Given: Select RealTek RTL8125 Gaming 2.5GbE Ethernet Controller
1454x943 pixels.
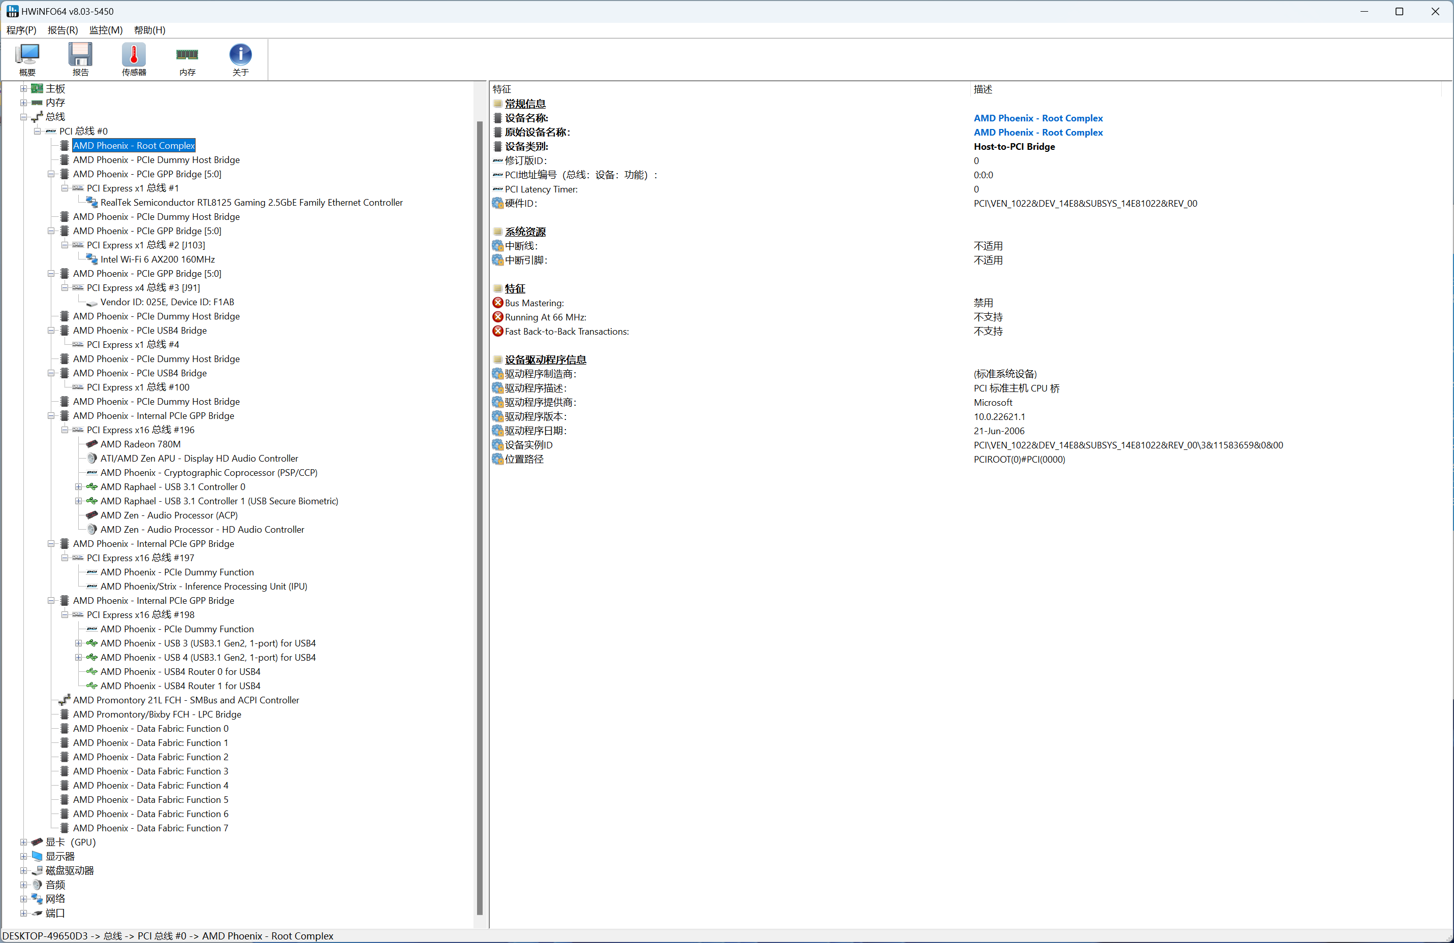Looking at the screenshot, I should pyautogui.click(x=251, y=202).
